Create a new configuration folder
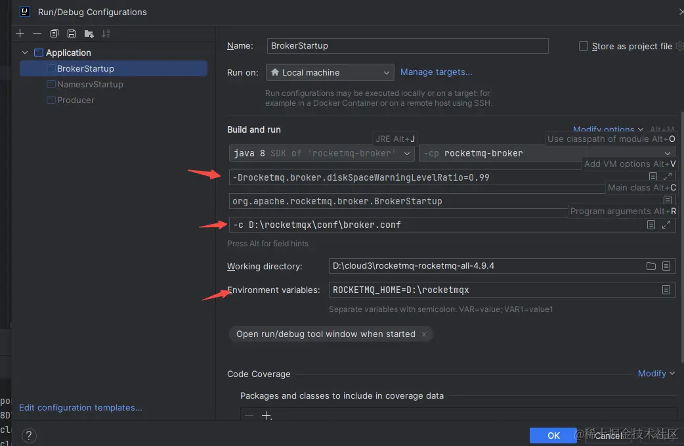Screen dimensions: 684x446 tap(89, 33)
